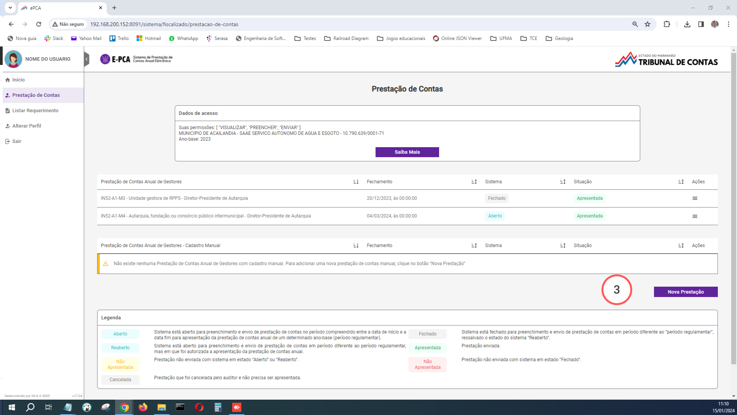Click the actions menu icon for IN52-A1-M3 row

[694, 198]
